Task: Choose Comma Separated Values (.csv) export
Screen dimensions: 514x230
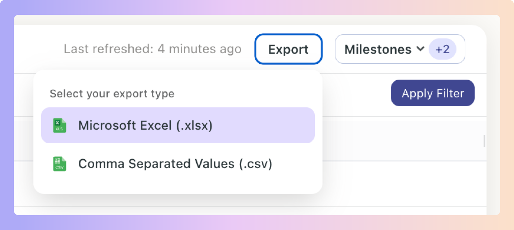Action: (178, 164)
